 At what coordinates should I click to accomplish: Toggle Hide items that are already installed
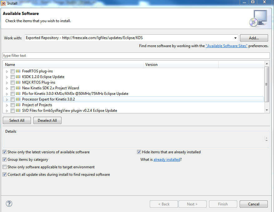coord(139,152)
